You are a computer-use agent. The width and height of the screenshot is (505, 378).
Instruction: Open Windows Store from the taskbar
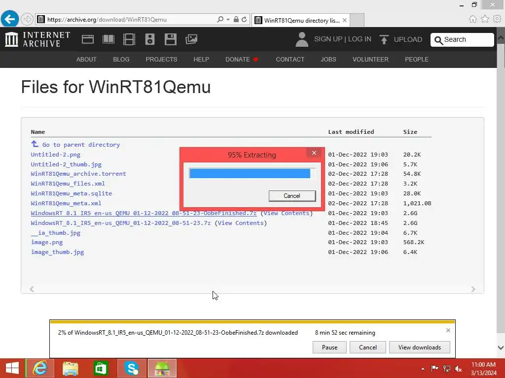[x=101, y=368]
